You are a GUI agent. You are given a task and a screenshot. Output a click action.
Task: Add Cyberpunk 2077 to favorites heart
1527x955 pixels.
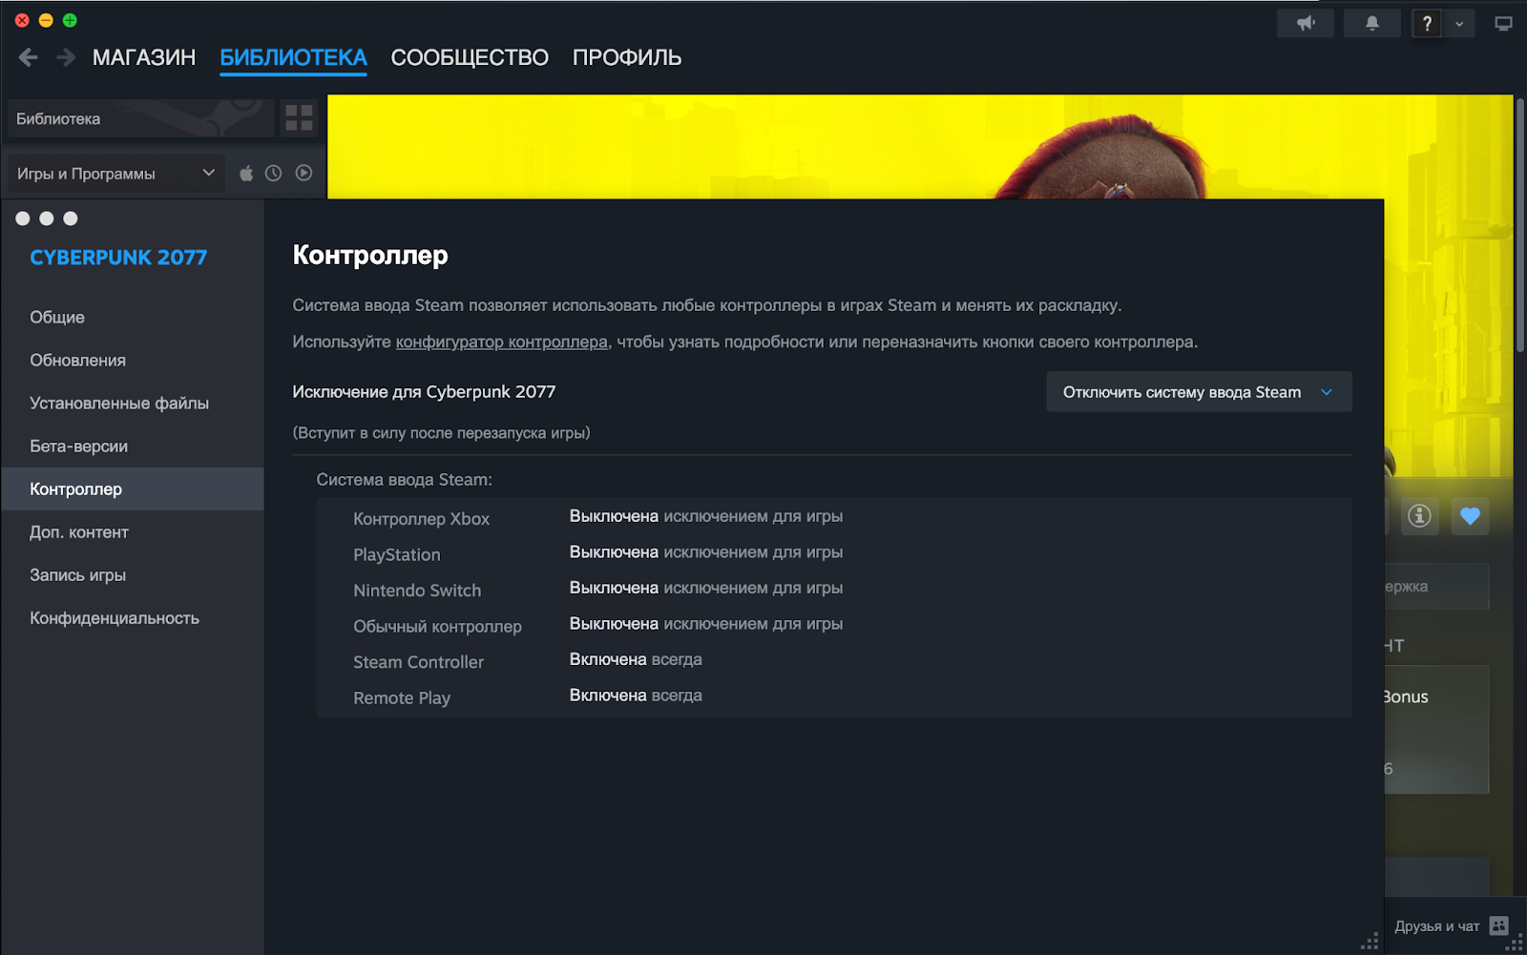[x=1470, y=516]
